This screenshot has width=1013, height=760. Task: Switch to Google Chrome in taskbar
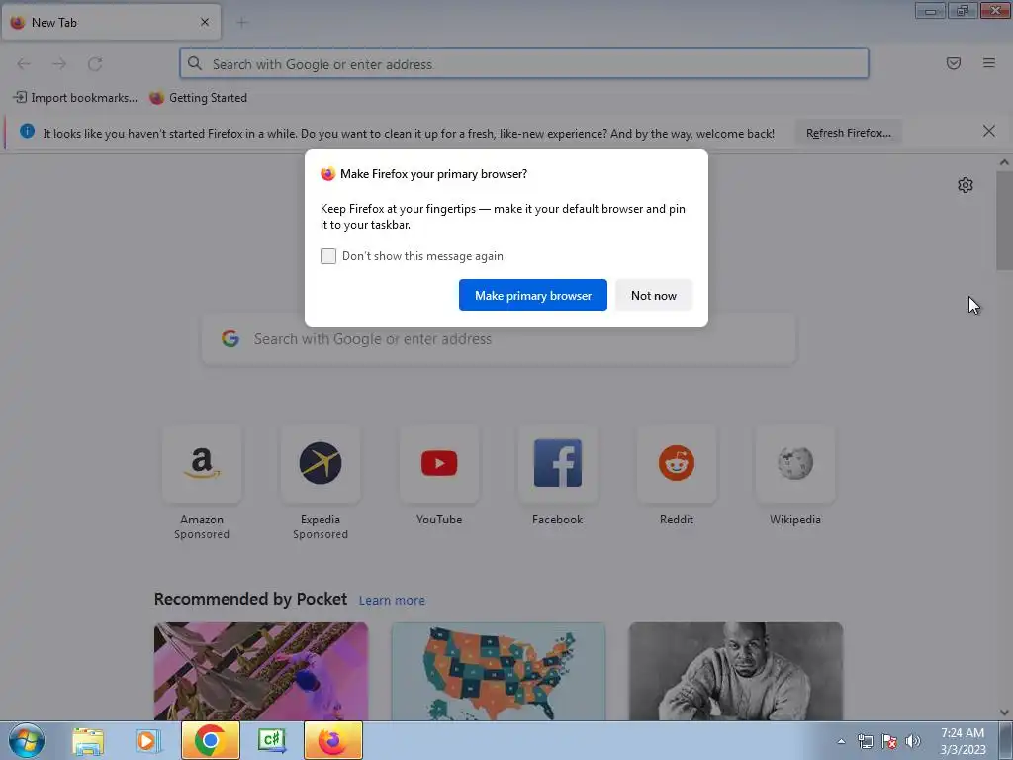click(210, 740)
